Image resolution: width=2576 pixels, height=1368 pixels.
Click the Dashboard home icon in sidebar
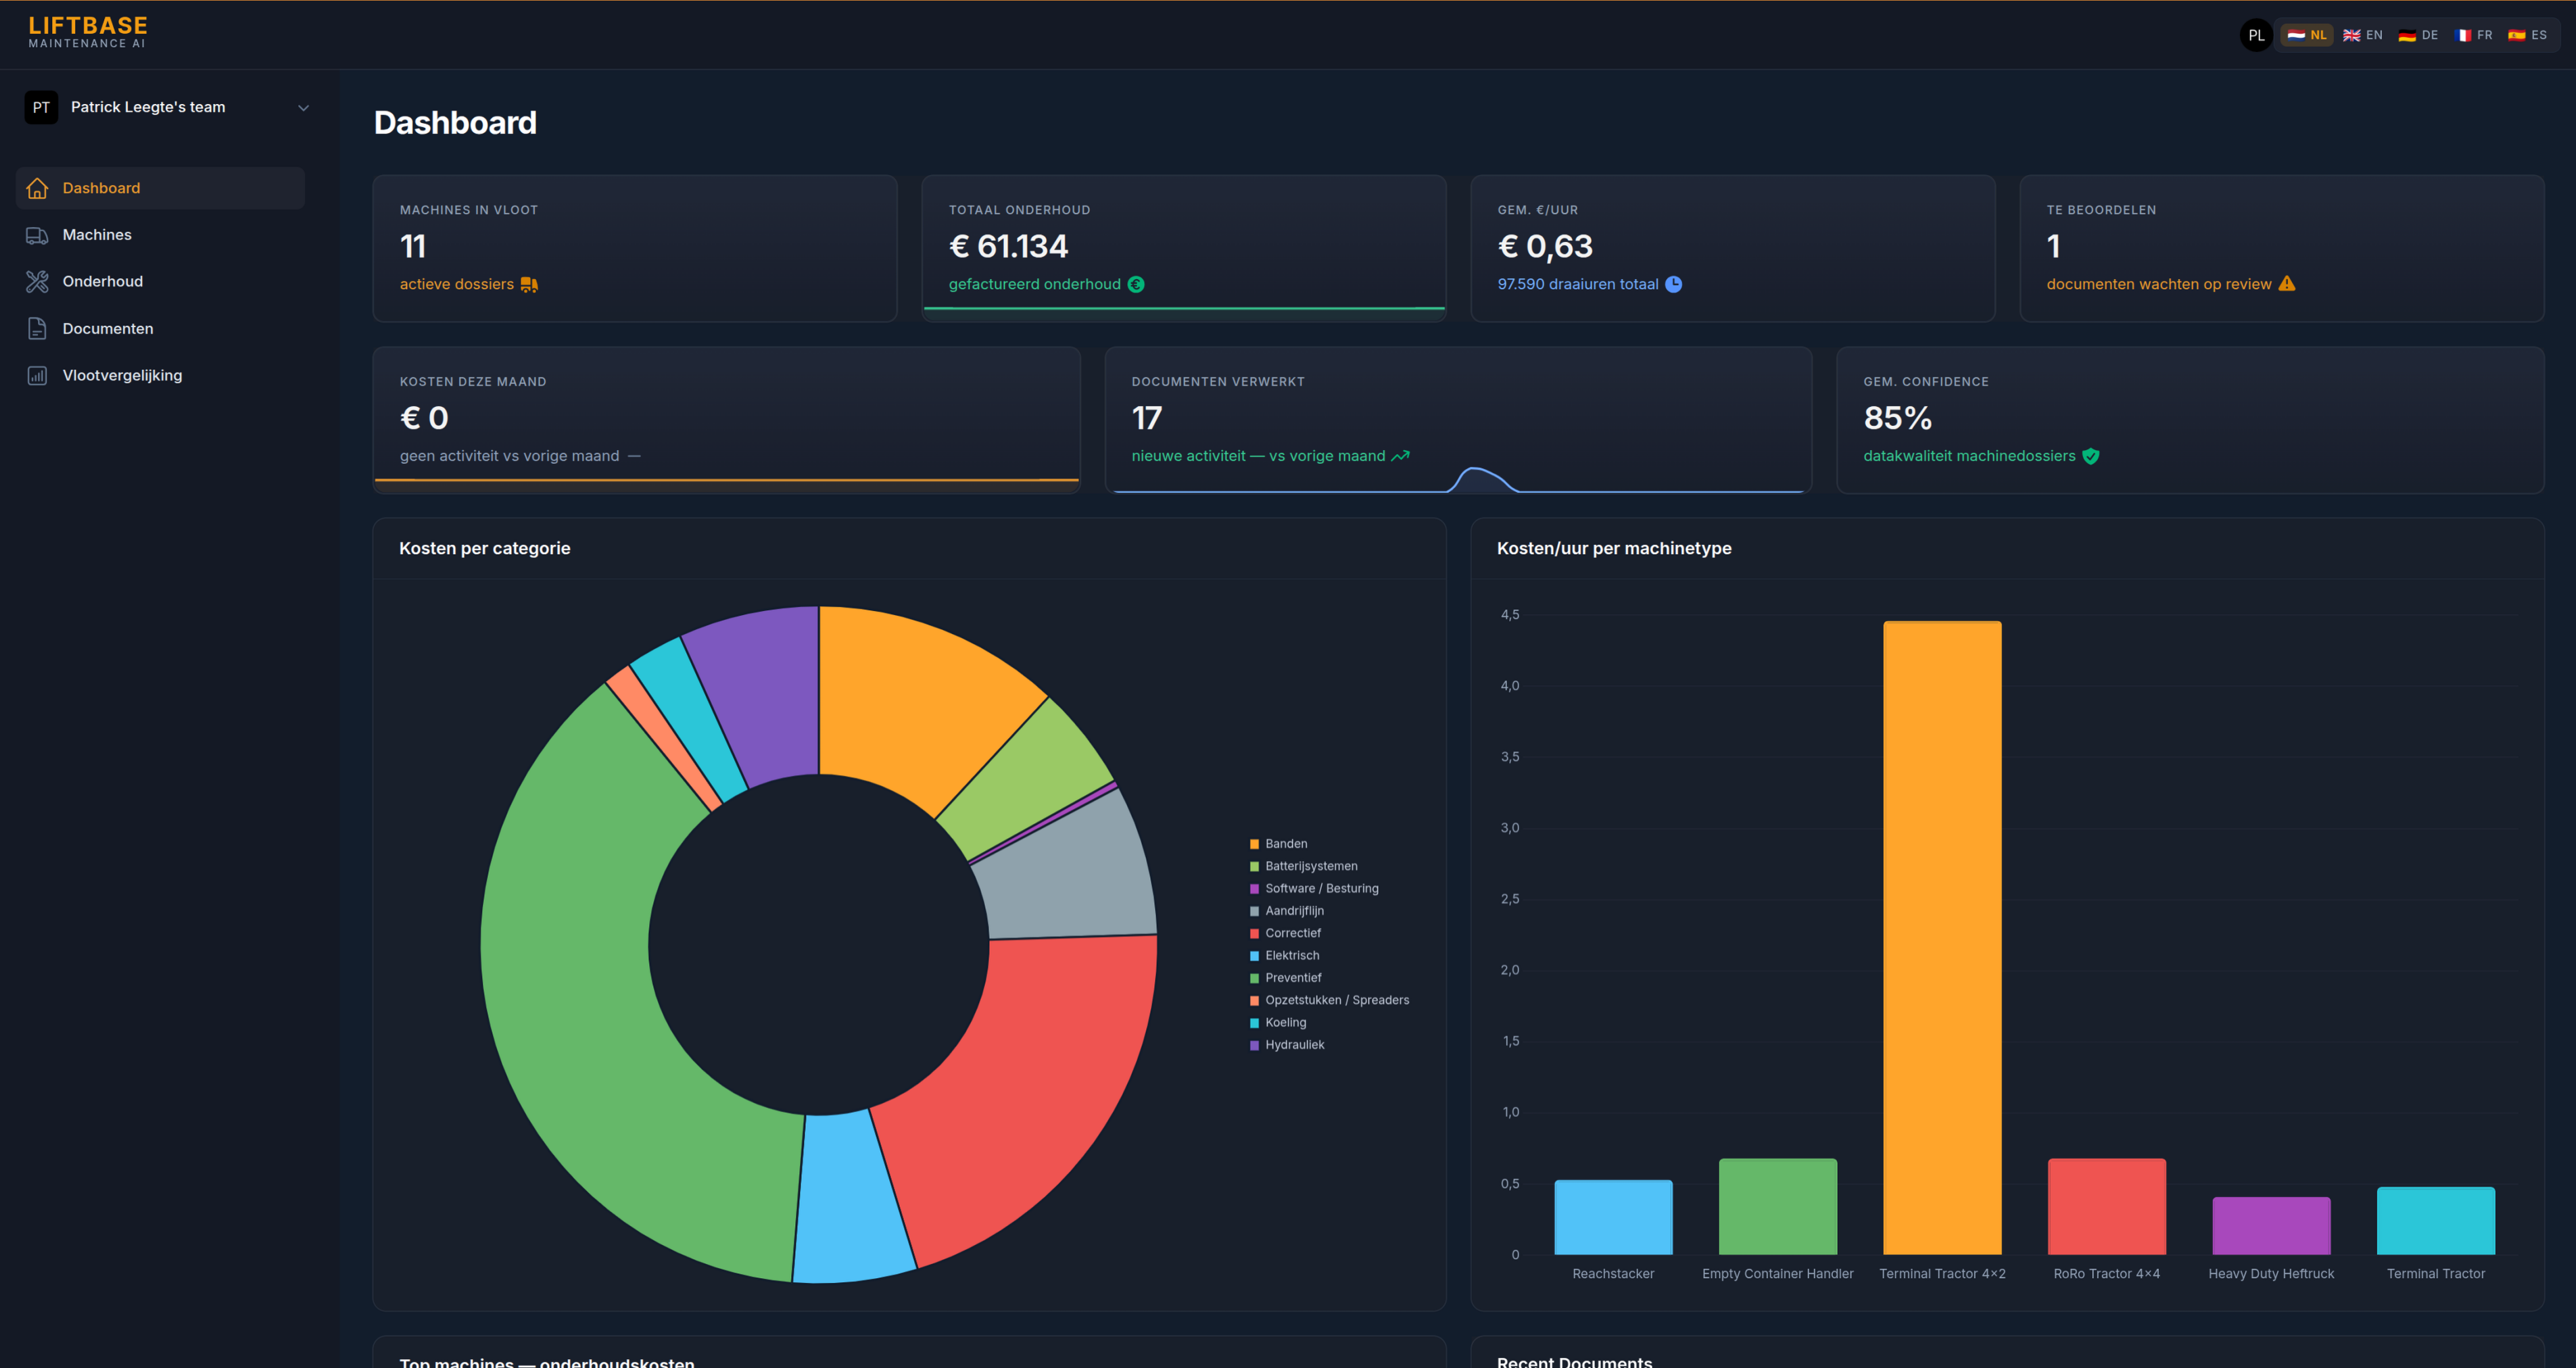click(x=37, y=188)
